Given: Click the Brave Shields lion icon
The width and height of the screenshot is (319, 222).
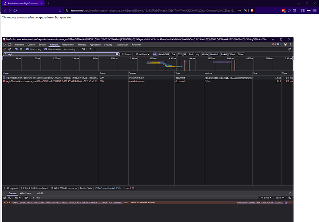Looking at the screenshot, I should 252,10.
